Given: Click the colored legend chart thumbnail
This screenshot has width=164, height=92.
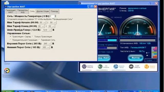Looking at the screenshot, I should (x=154, y=52).
